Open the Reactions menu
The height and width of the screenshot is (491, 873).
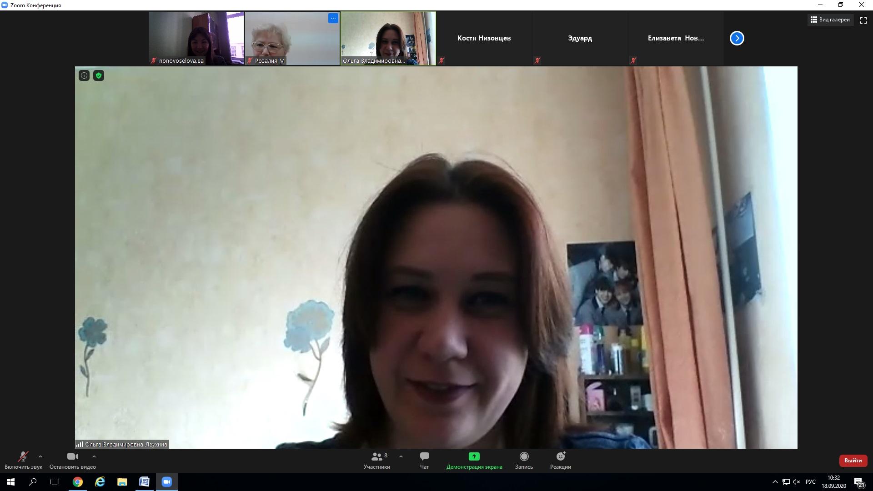(560, 460)
